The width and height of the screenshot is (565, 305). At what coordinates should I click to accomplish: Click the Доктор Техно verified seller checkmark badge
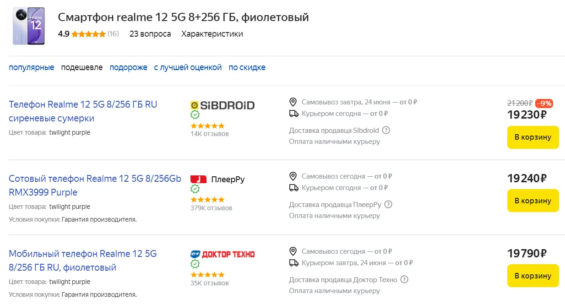click(195, 264)
